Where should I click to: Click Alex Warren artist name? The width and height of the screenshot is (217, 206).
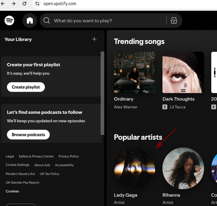click(x=125, y=107)
